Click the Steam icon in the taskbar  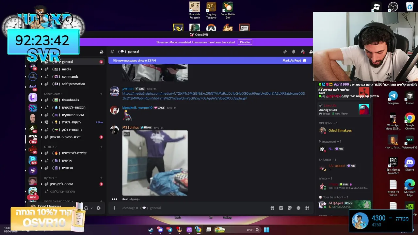[x=151, y=230]
